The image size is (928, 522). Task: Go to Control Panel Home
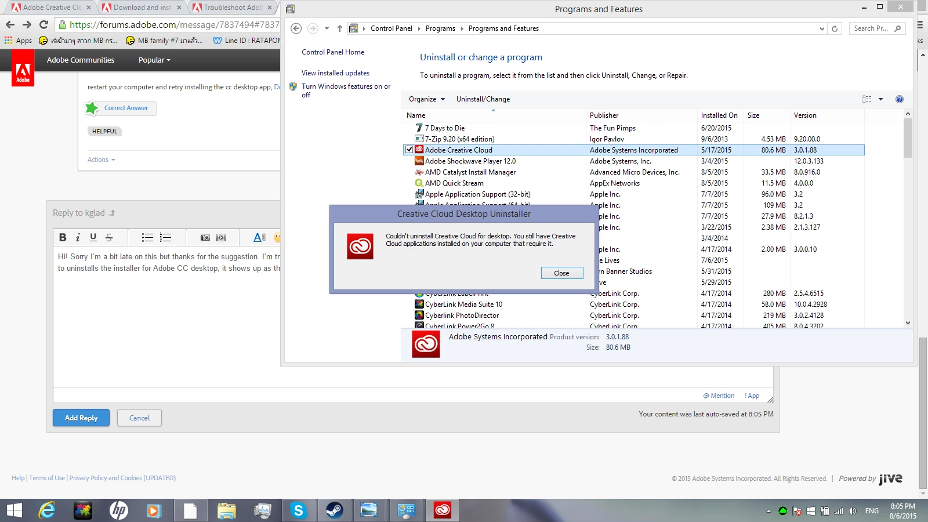tap(333, 52)
